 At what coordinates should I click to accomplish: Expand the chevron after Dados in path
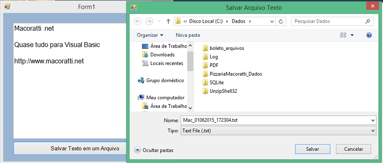pos(250,21)
